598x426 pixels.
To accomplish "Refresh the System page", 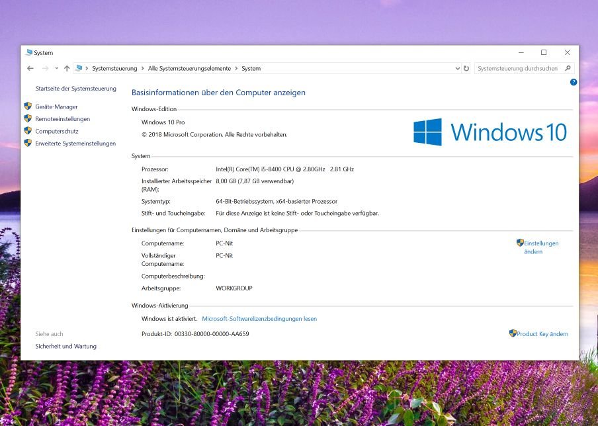I will pyautogui.click(x=466, y=68).
